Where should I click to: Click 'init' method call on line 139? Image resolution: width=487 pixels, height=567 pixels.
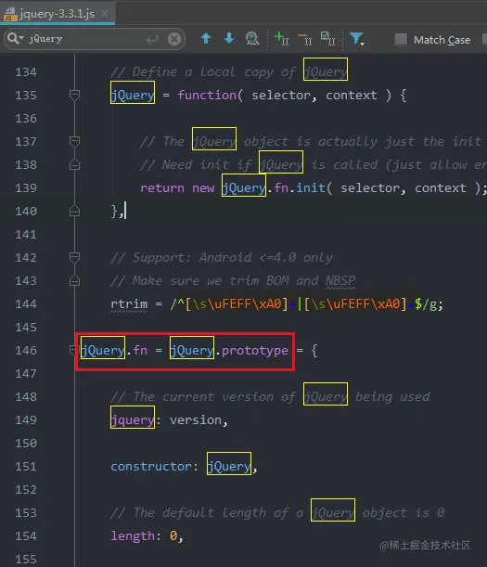click(311, 188)
